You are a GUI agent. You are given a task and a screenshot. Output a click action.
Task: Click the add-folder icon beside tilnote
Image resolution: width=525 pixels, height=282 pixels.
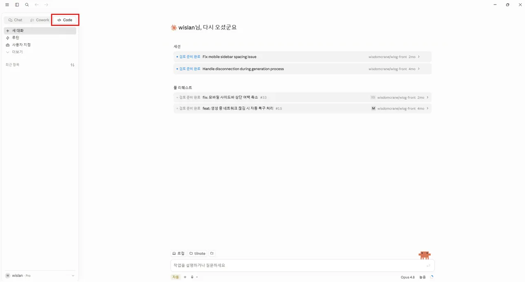point(212,253)
